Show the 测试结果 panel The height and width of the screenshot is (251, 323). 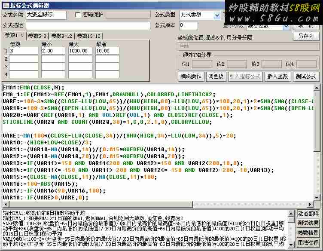(x=308, y=223)
